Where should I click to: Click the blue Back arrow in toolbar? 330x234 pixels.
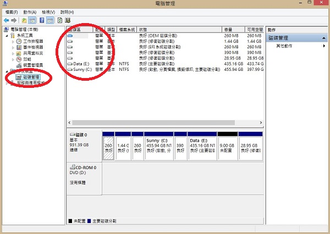tap(6, 20)
